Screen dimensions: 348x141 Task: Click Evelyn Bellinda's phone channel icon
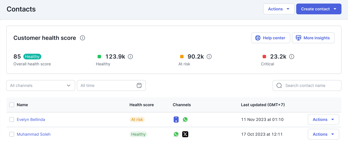tap(176, 119)
